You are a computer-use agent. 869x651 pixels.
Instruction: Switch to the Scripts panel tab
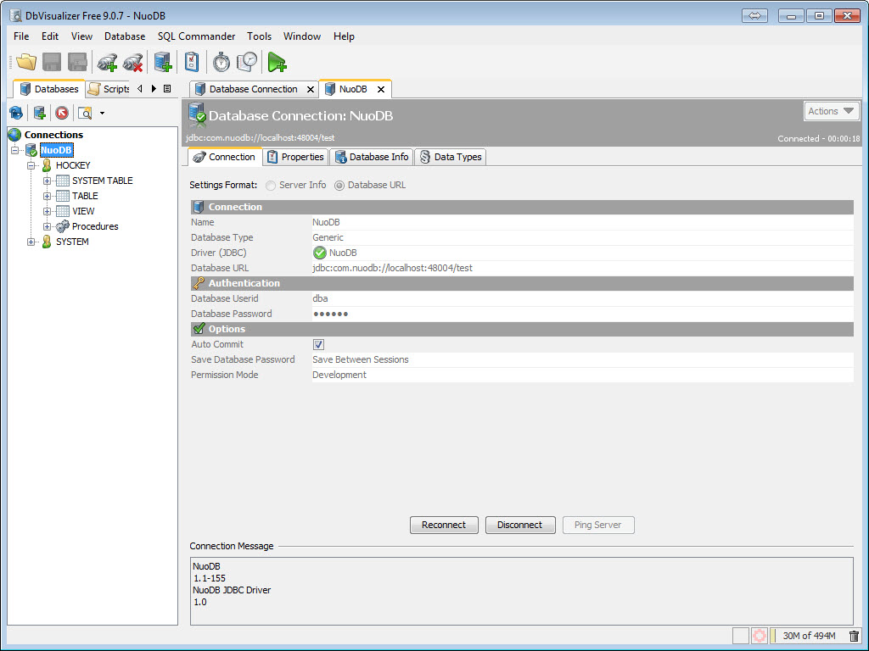coord(109,89)
